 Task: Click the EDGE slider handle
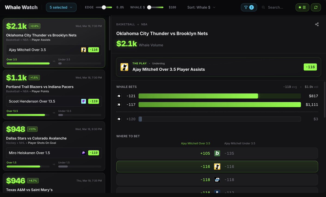coord(104,7)
